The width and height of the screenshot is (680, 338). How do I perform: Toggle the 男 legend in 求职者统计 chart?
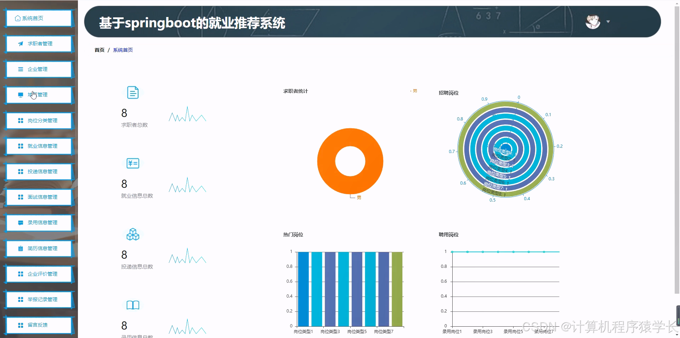point(414,91)
